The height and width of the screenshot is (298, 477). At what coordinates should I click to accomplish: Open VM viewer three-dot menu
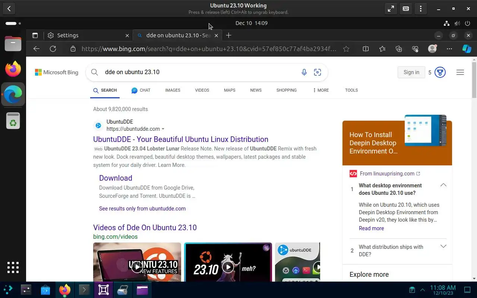pyautogui.click(x=421, y=9)
